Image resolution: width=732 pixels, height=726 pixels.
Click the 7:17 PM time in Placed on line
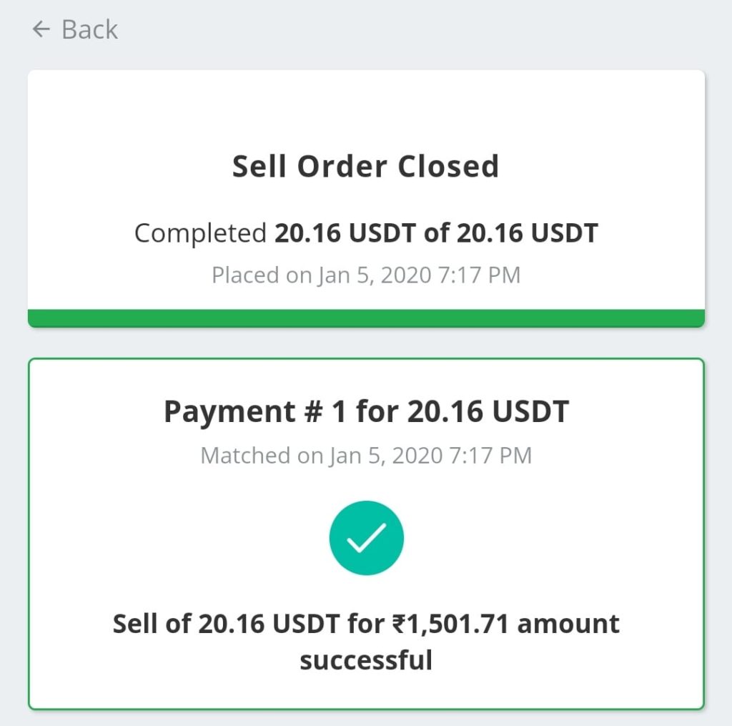point(479,275)
